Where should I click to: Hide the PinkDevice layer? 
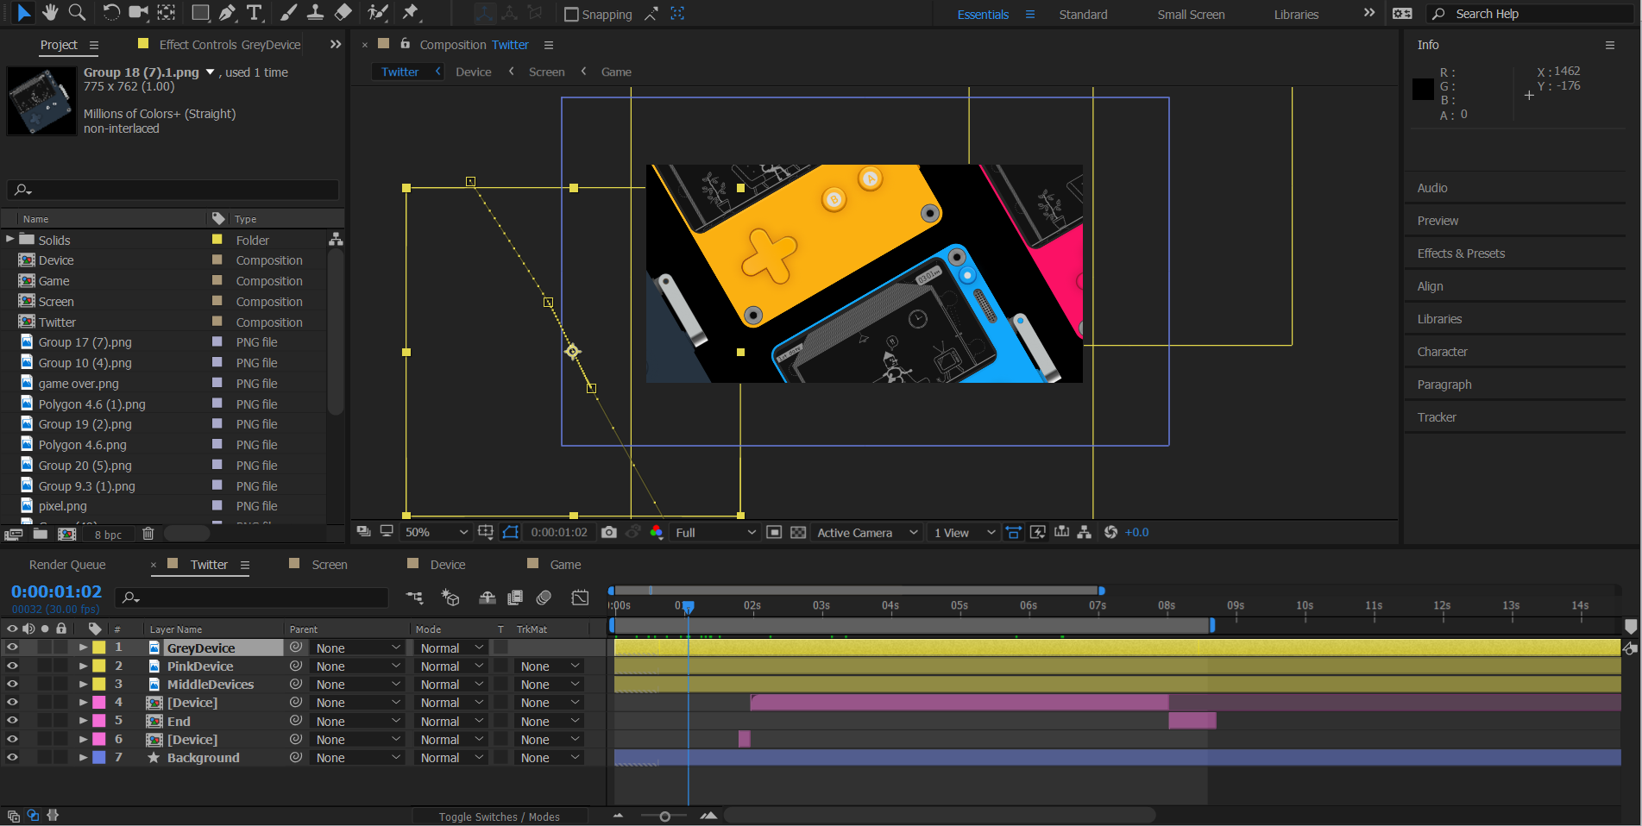click(x=12, y=666)
